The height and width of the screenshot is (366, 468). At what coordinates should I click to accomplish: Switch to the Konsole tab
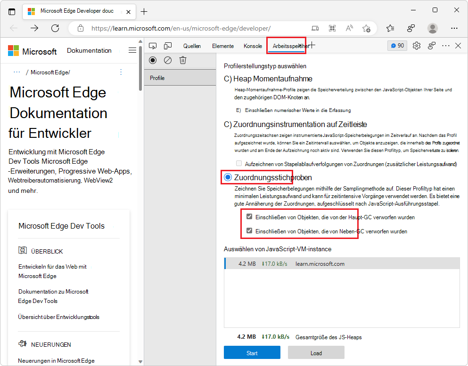(x=253, y=46)
